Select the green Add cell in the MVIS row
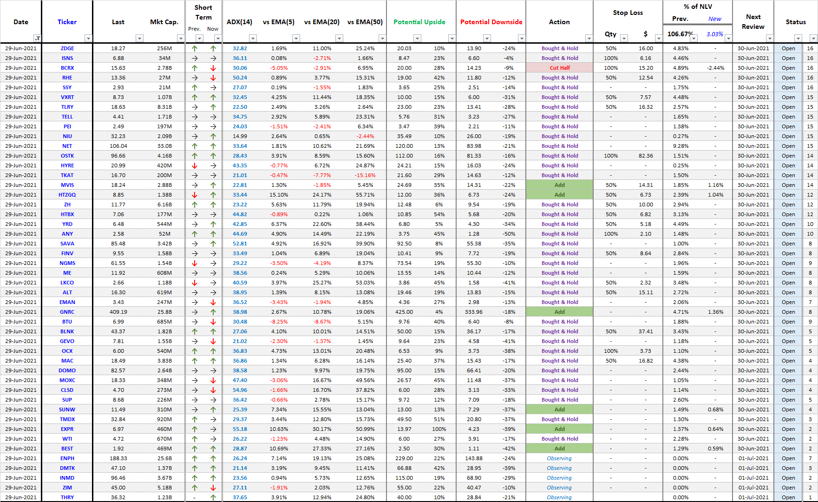This screenshot has height=502, width=818. (x=559, y=185)
